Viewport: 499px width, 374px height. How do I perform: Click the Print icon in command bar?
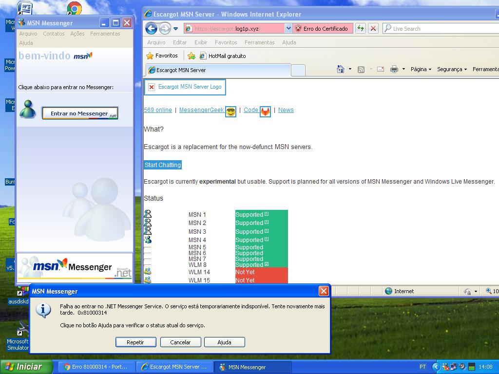[394, 69]
